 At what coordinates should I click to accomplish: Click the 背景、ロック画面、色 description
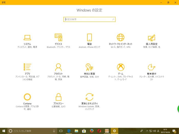(152, 47)
